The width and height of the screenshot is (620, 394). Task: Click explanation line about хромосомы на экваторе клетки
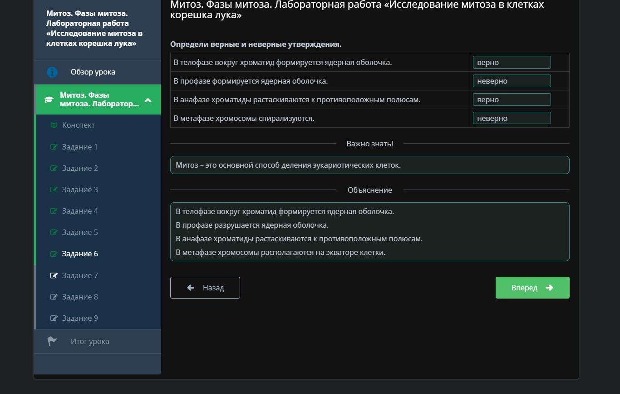click(280, 252)
